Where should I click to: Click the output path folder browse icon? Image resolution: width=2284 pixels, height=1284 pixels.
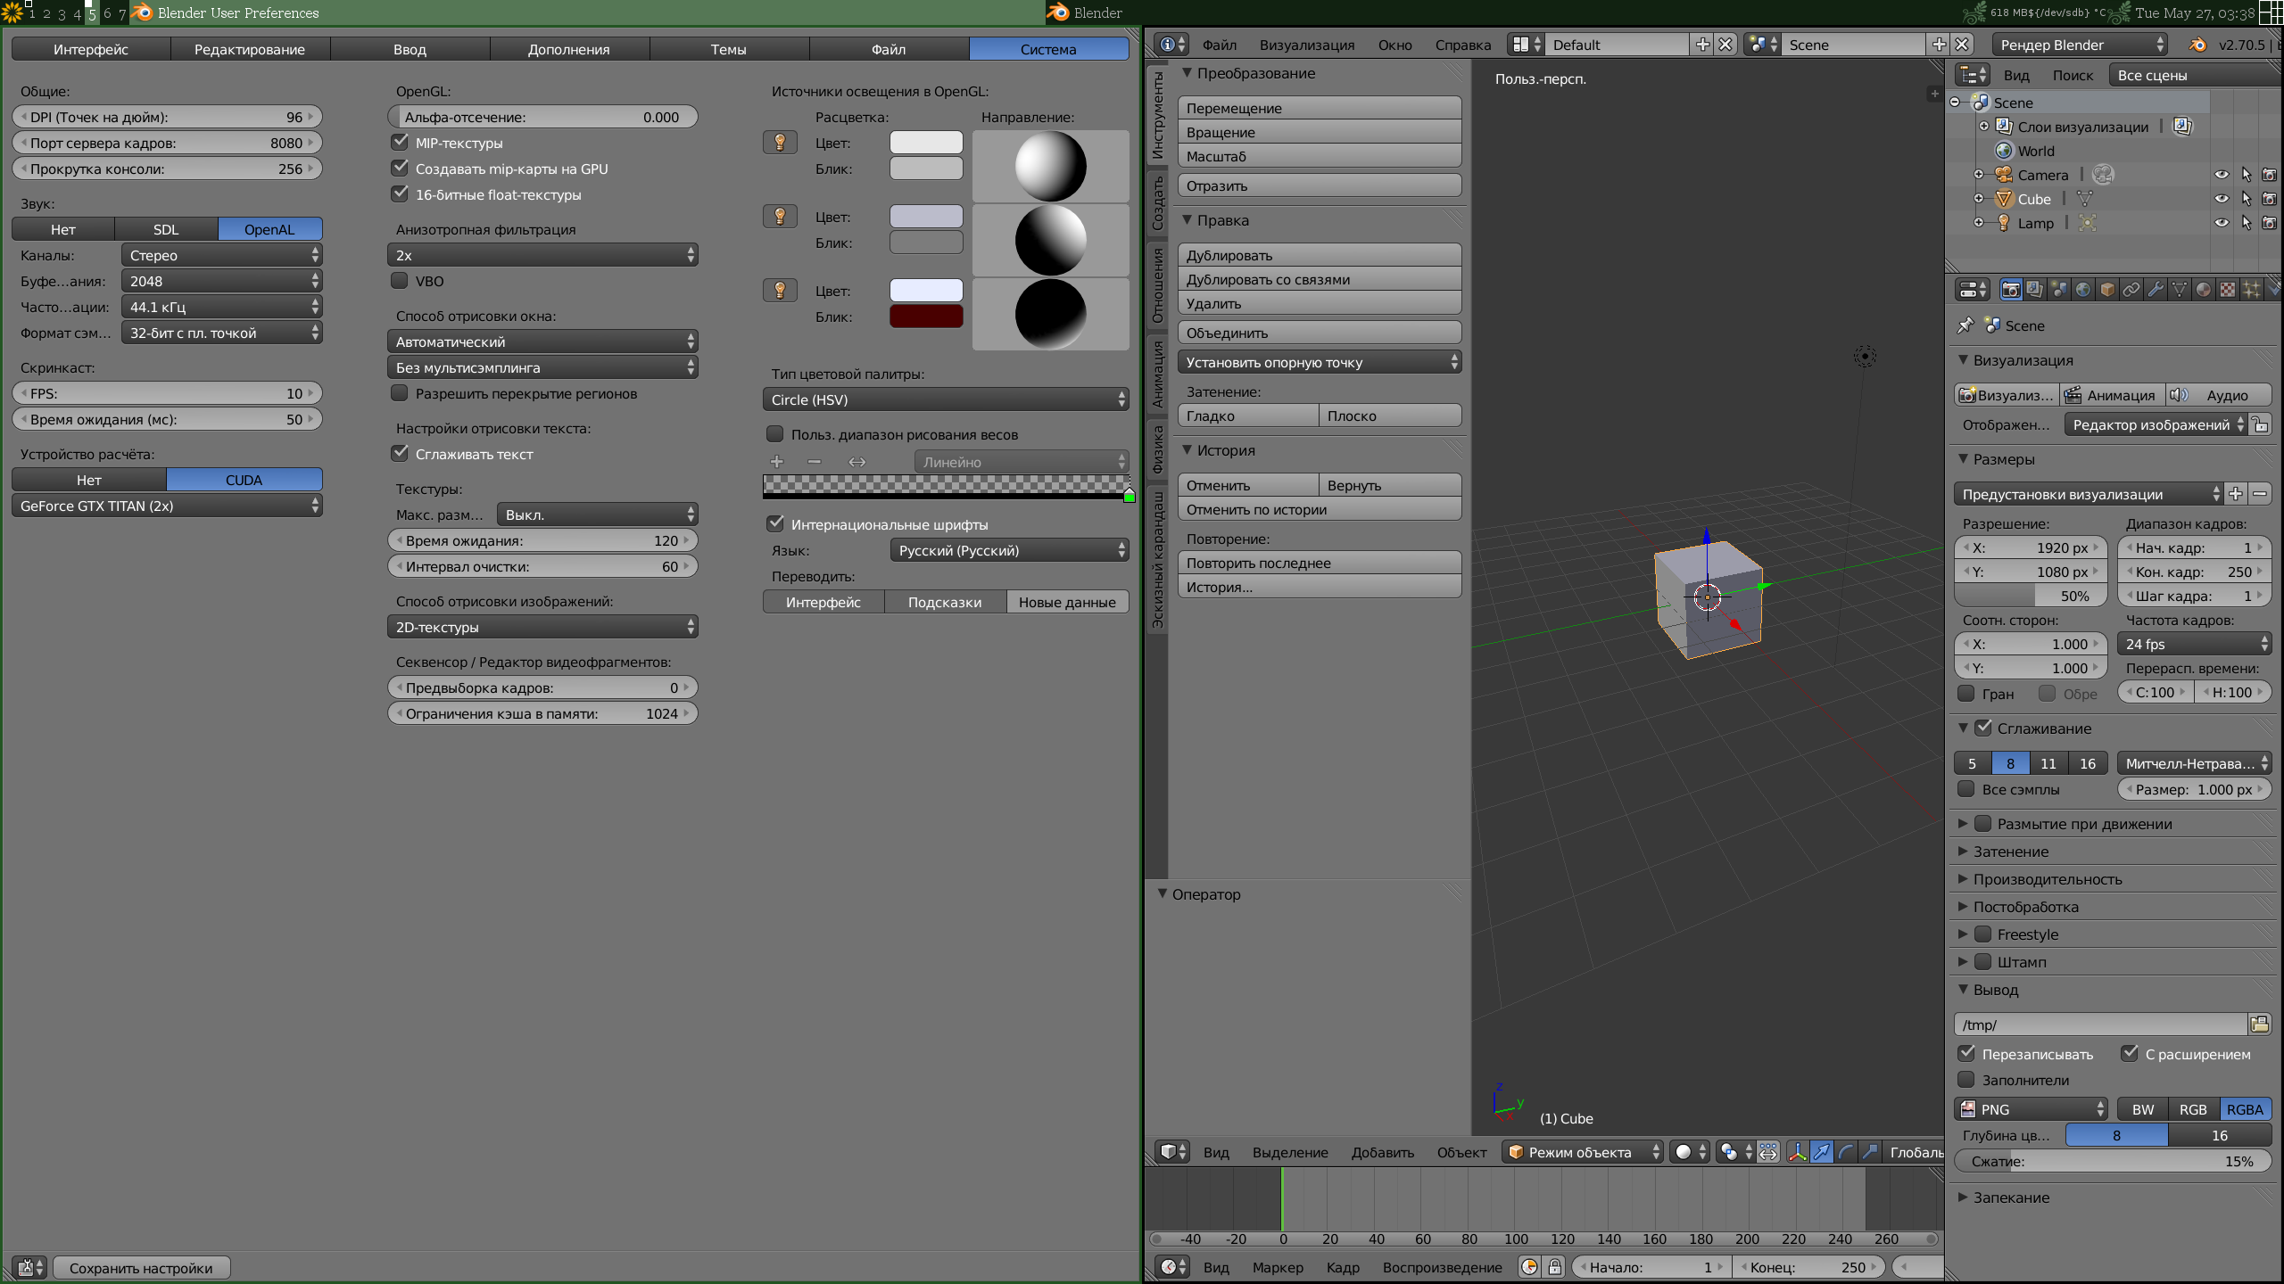click(2259, 1025)
